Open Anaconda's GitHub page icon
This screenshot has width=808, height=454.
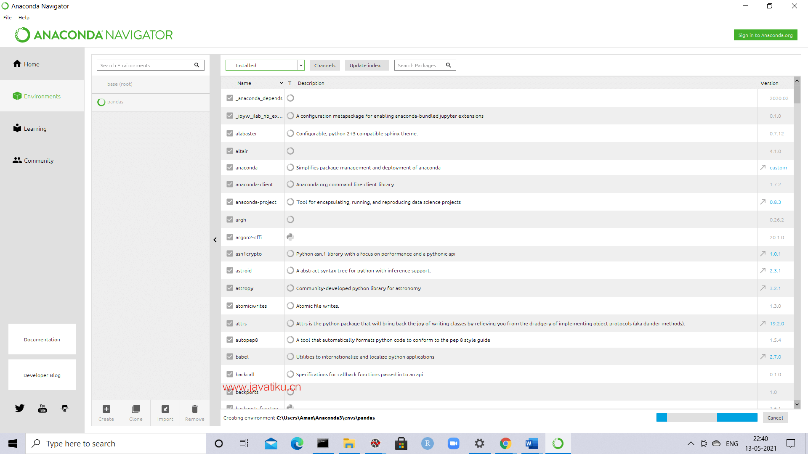[65, 408]
